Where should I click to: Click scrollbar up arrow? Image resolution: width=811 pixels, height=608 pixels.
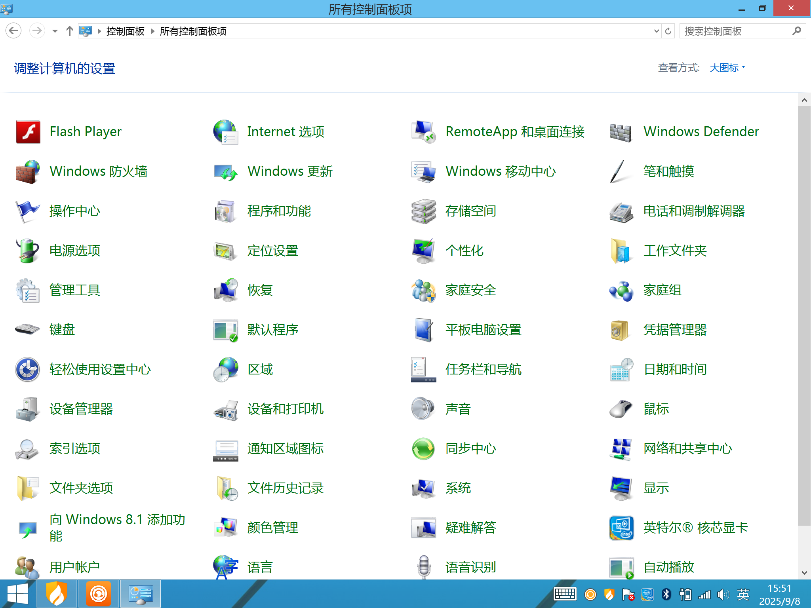pos(804,100)
